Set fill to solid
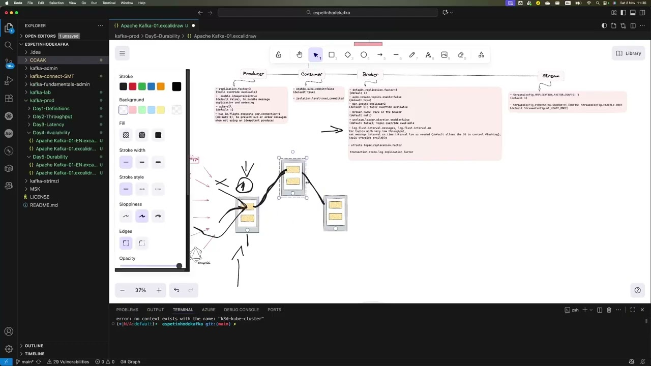The image size is (651, 366). (158, 135)
